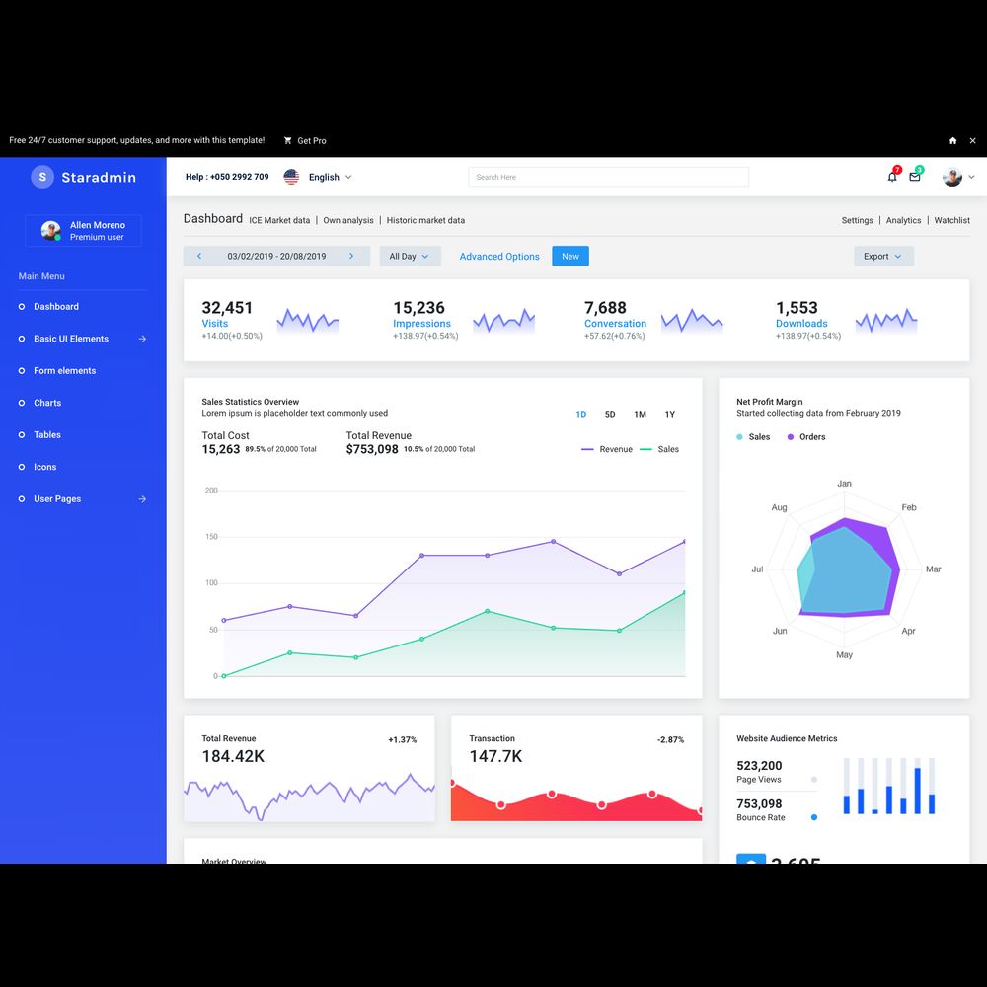
Task: Click the home icon in top banner
Action: [x=952, y=141]
